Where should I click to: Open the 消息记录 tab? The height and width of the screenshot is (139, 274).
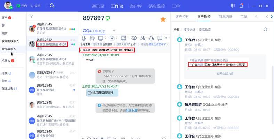pyautogui.click(x=225, y=17)
